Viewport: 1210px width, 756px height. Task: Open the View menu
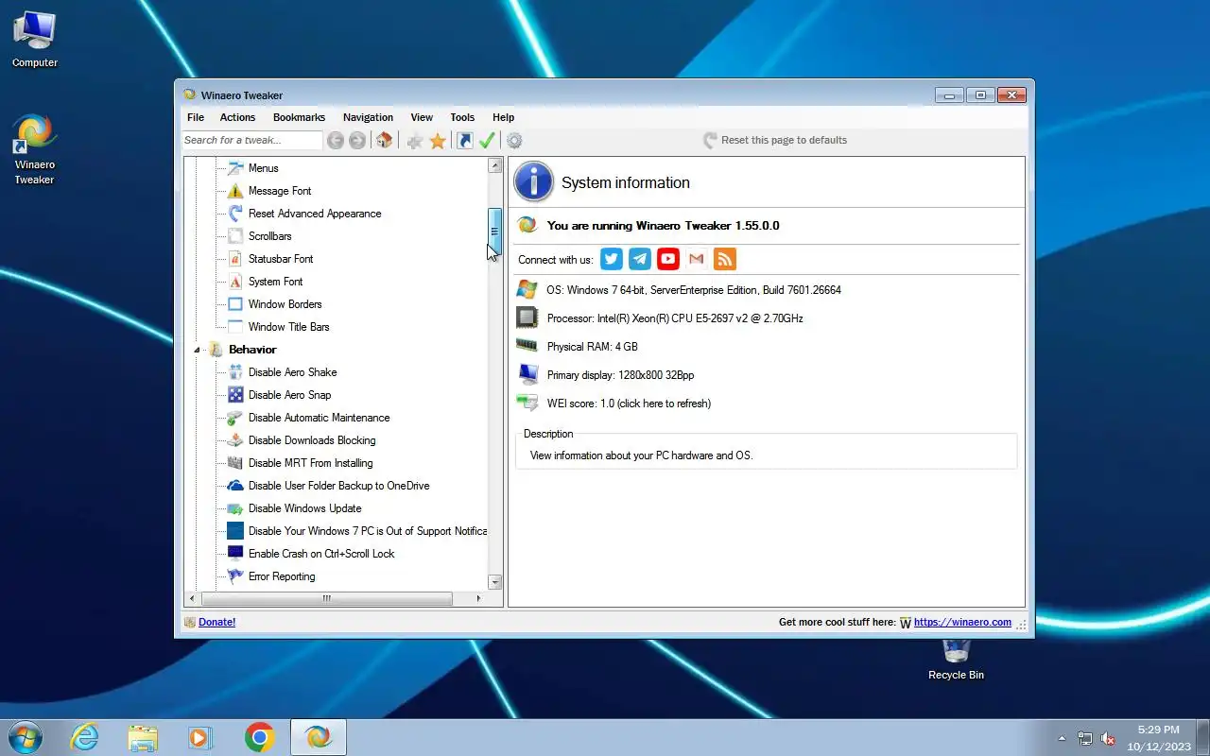coord(422,117)
